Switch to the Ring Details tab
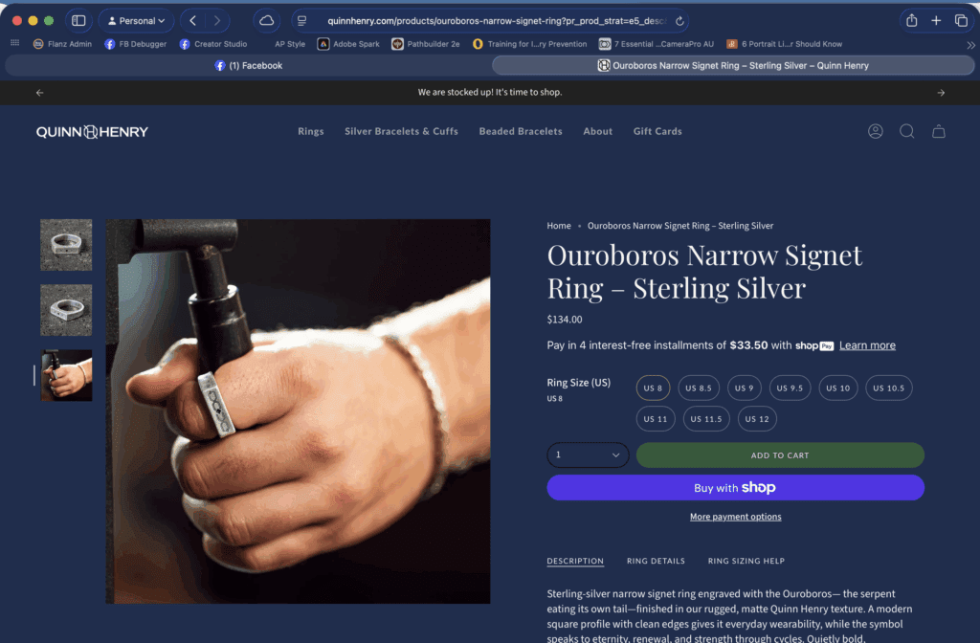980x643 pixels. (656, 561)
